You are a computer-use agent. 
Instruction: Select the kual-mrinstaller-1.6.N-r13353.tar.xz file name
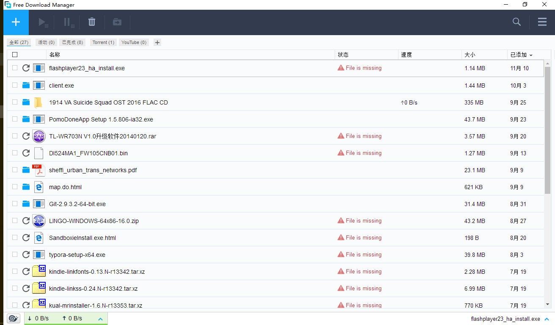coord(96,306)
